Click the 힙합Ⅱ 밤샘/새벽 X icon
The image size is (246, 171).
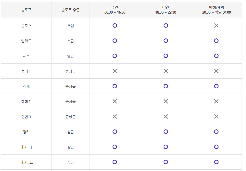point(216,117)
